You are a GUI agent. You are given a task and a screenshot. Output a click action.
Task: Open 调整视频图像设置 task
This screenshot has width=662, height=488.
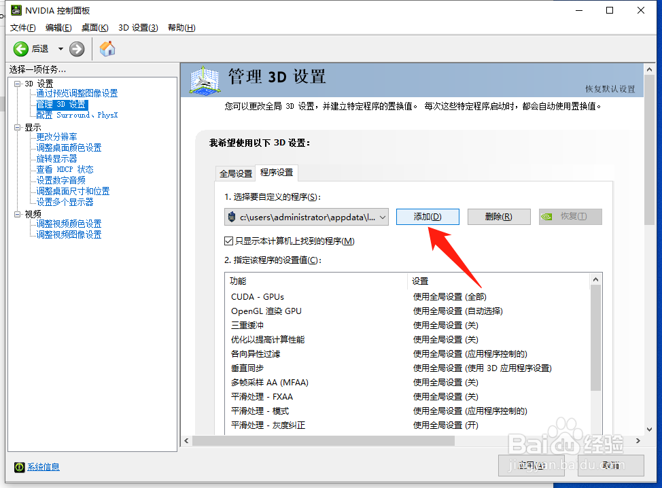coord(69,234)
